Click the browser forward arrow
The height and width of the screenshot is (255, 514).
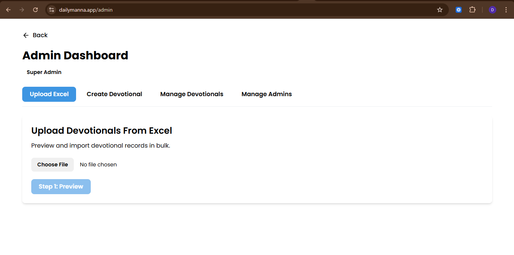click(x=22, y=10)
